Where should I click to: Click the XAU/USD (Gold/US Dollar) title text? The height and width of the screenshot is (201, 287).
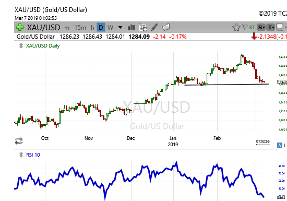click(x=51, y=10)
